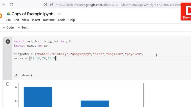Click the y-axis label 6 on the chart
Viewport: 191px width, 107px height.
point(16,87)
